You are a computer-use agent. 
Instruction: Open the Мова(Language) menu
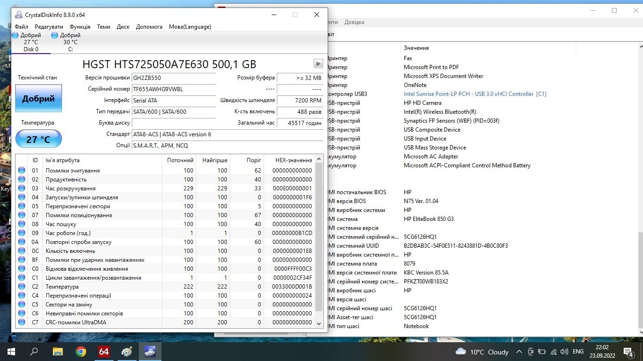point(190,27)
